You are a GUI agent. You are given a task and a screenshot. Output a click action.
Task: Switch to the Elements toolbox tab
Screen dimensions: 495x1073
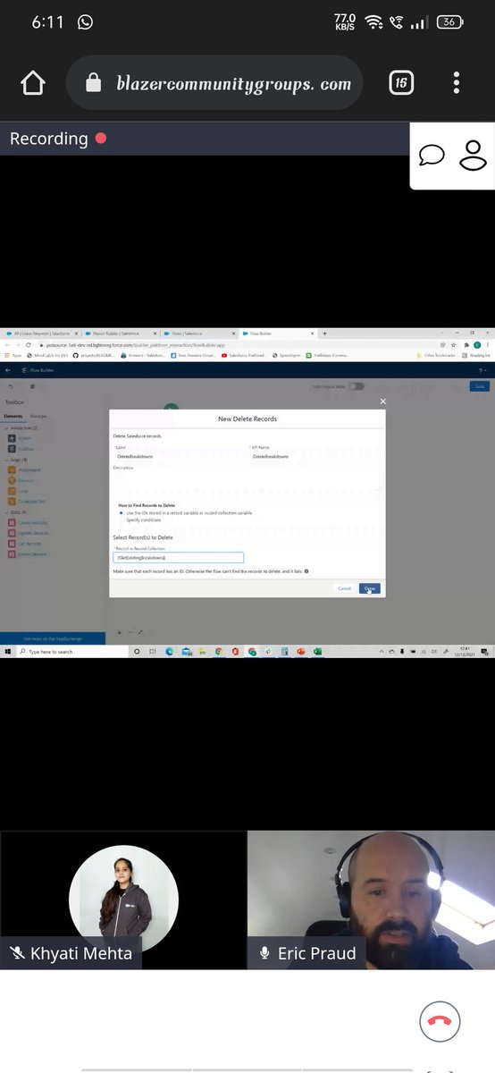click(x=13, y=416)
